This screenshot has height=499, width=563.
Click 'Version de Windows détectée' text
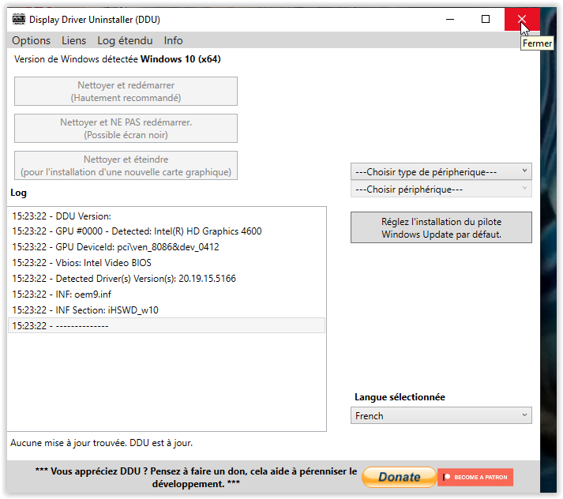click(x=117, y=59)
